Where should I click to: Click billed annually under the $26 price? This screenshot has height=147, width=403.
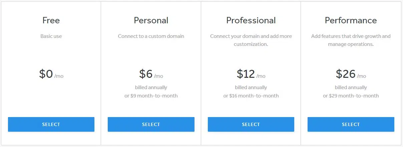pos(351,87)
